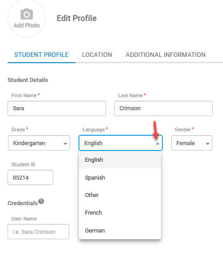Open the Credentials help question mark icon
This screenshot has width=223, height=254.
pos(41,201)
